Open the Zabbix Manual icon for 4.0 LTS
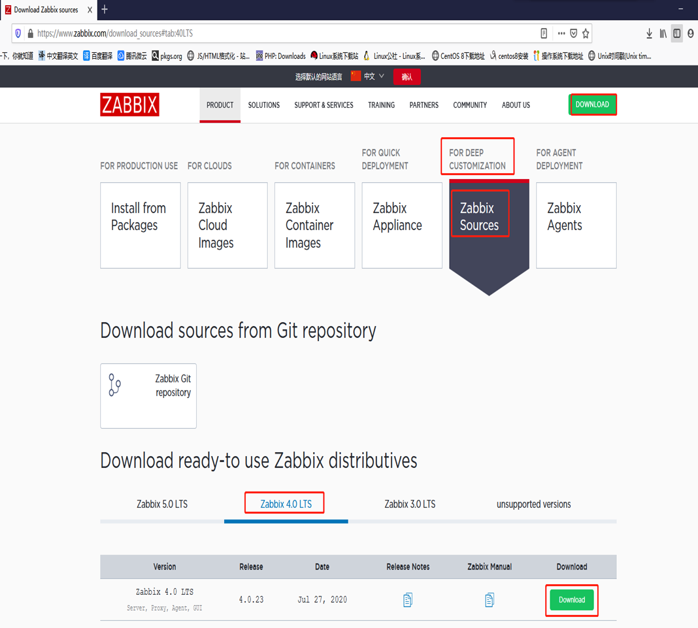The image size is (698, 628). pos(490,600)
